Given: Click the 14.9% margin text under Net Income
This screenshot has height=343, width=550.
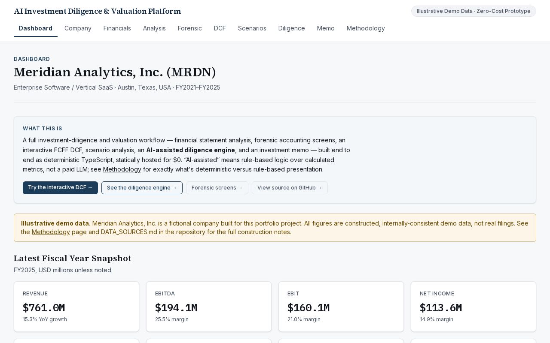Looking at the screenshot, I should point(437,319).
